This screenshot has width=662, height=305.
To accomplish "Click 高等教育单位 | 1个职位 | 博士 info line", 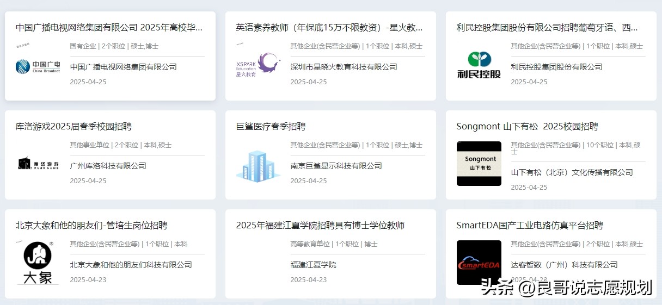I will (334, 244).
